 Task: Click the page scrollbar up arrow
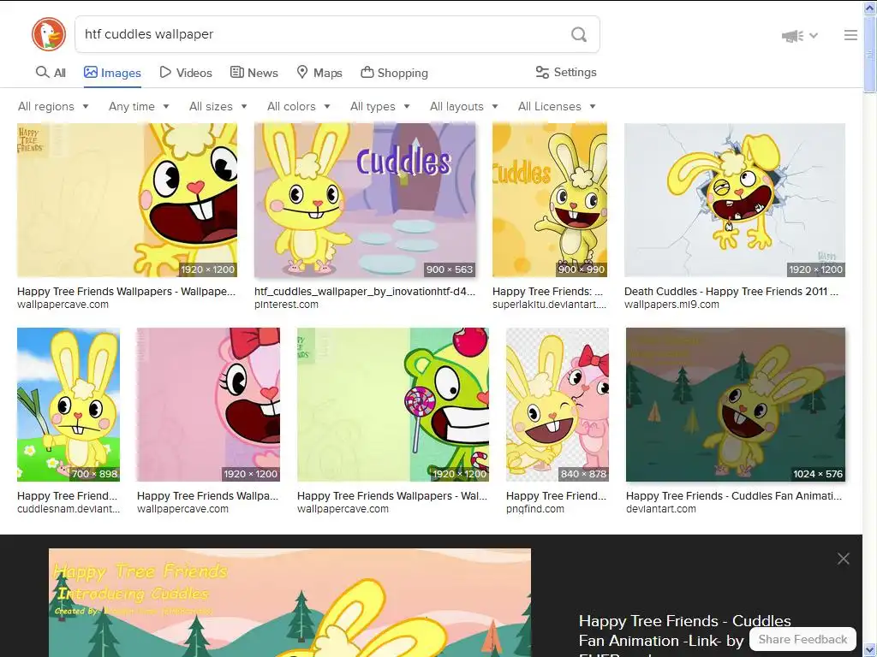(x=870, y=7)
